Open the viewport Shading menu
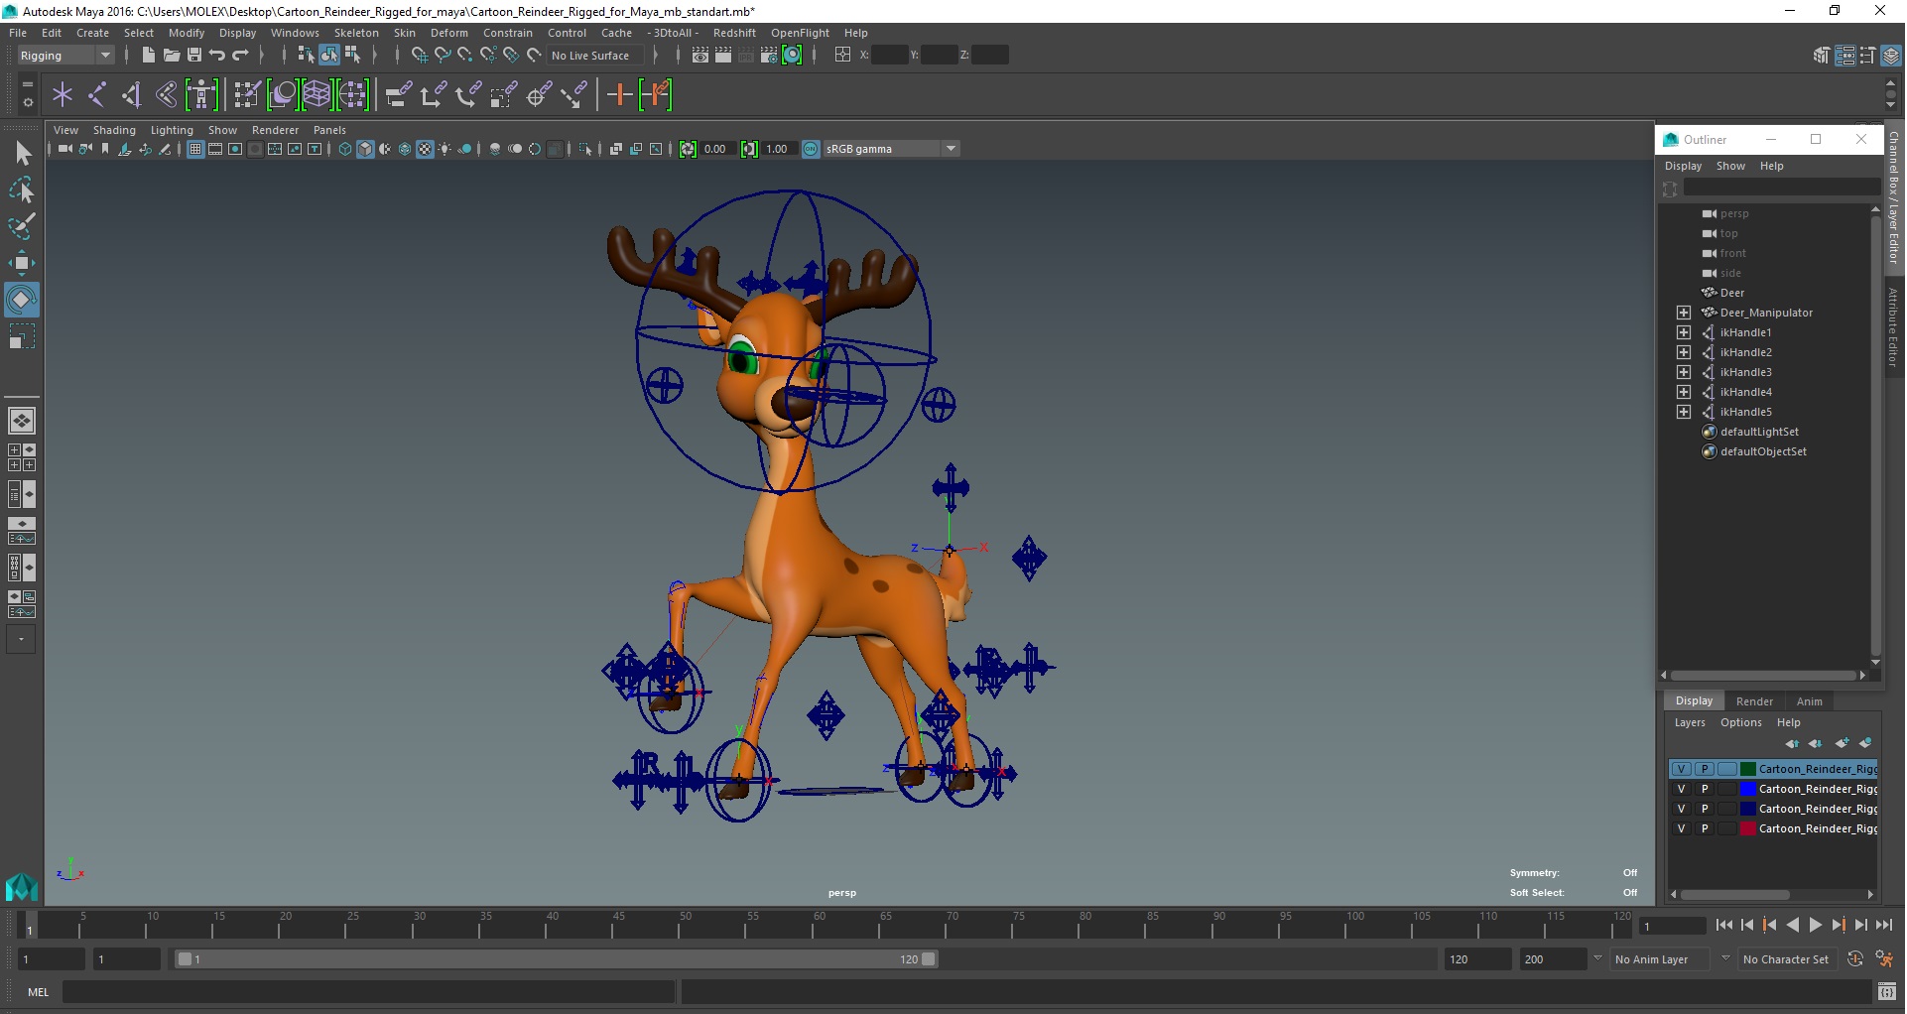Image resolution: width=1907 pixels, height=1014 pixels. (114, 130)
